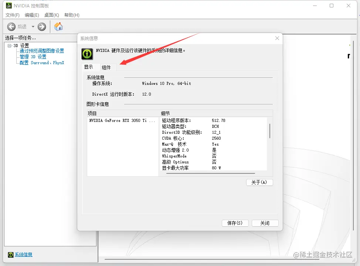Image resolution: width=360 pixels, height=266 pixels.
Task: Click the system information icon at bottom left
Action: [11, 255]
